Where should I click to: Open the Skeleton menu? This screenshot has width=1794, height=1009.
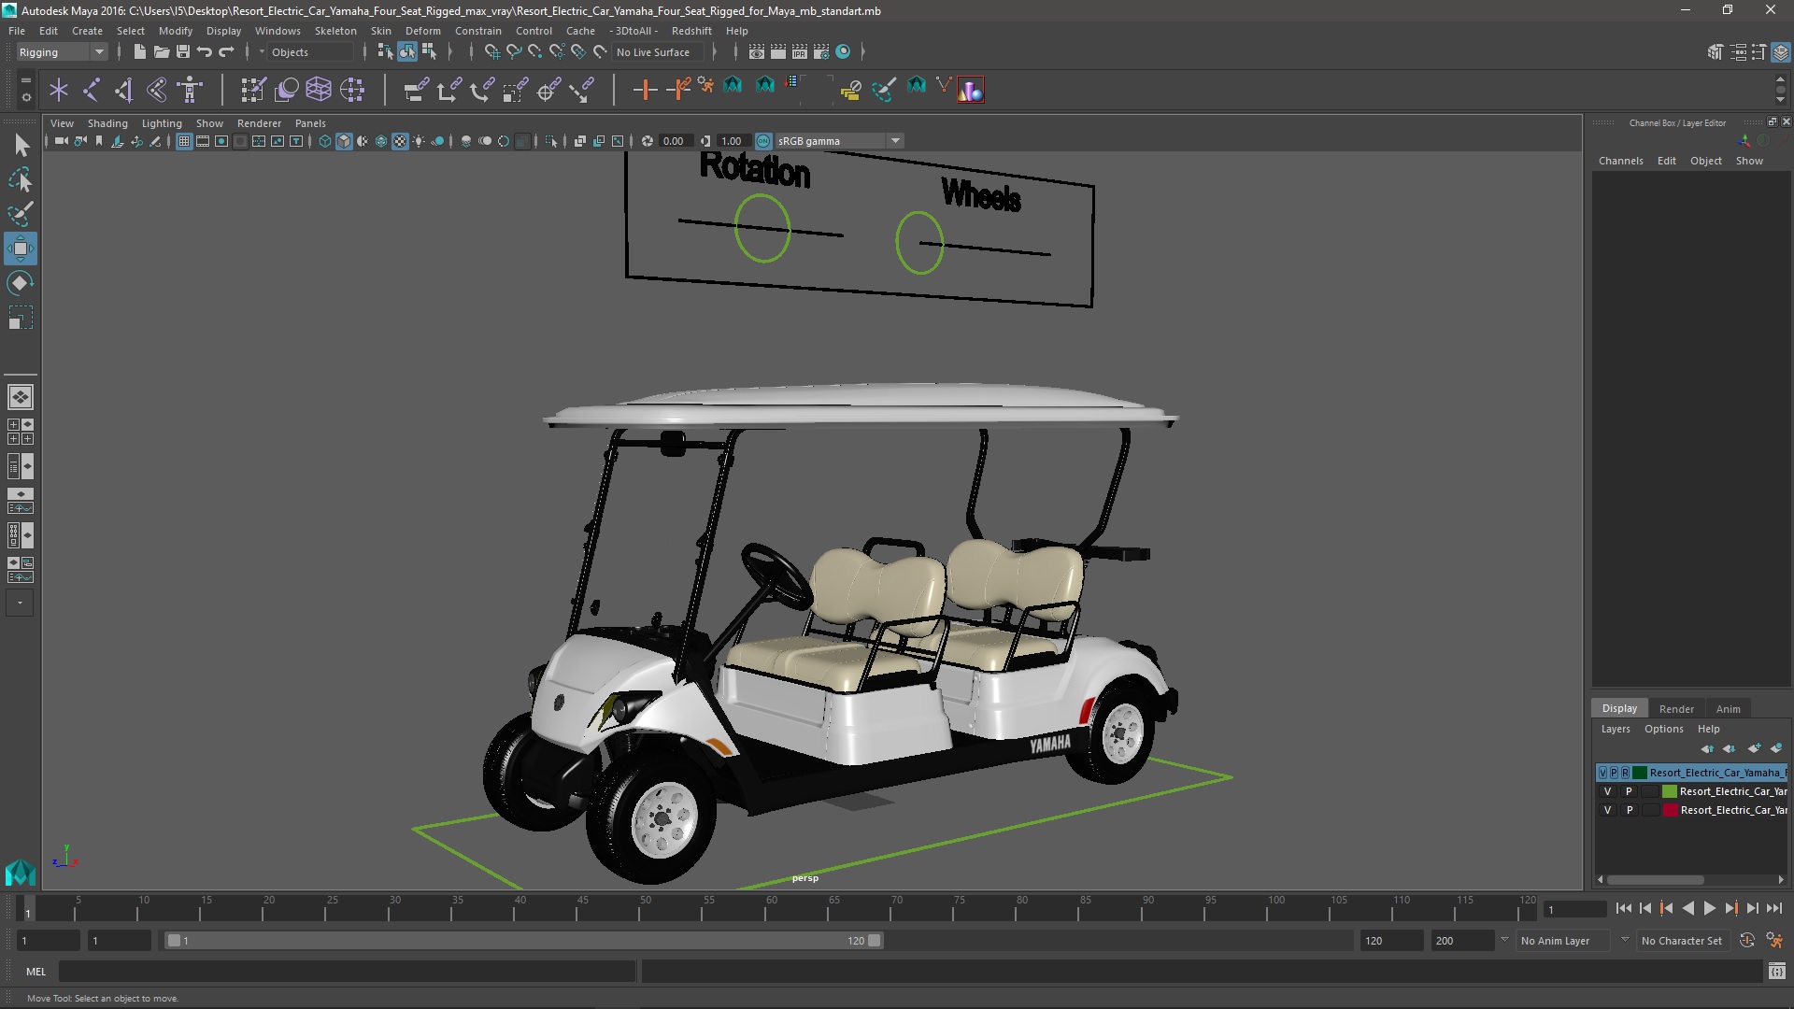335,31
